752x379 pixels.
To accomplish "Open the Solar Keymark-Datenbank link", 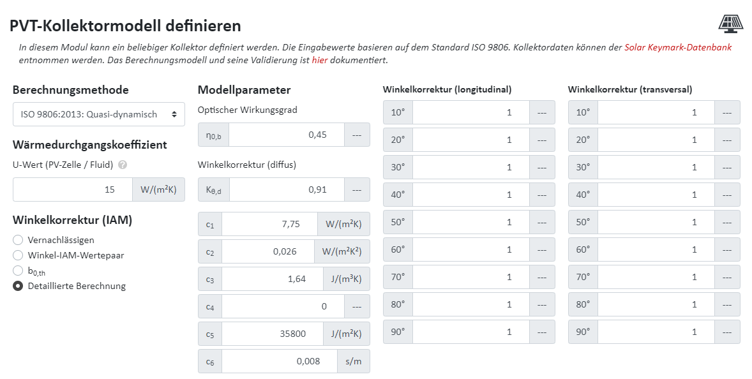I will click(677, 47).
